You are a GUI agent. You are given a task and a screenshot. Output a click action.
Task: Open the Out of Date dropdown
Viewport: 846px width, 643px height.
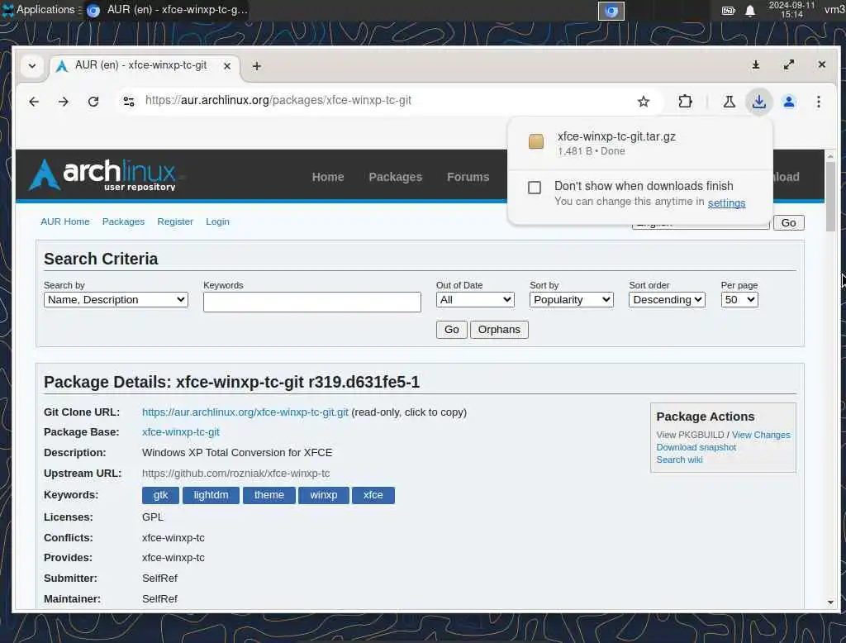[475, 300]
